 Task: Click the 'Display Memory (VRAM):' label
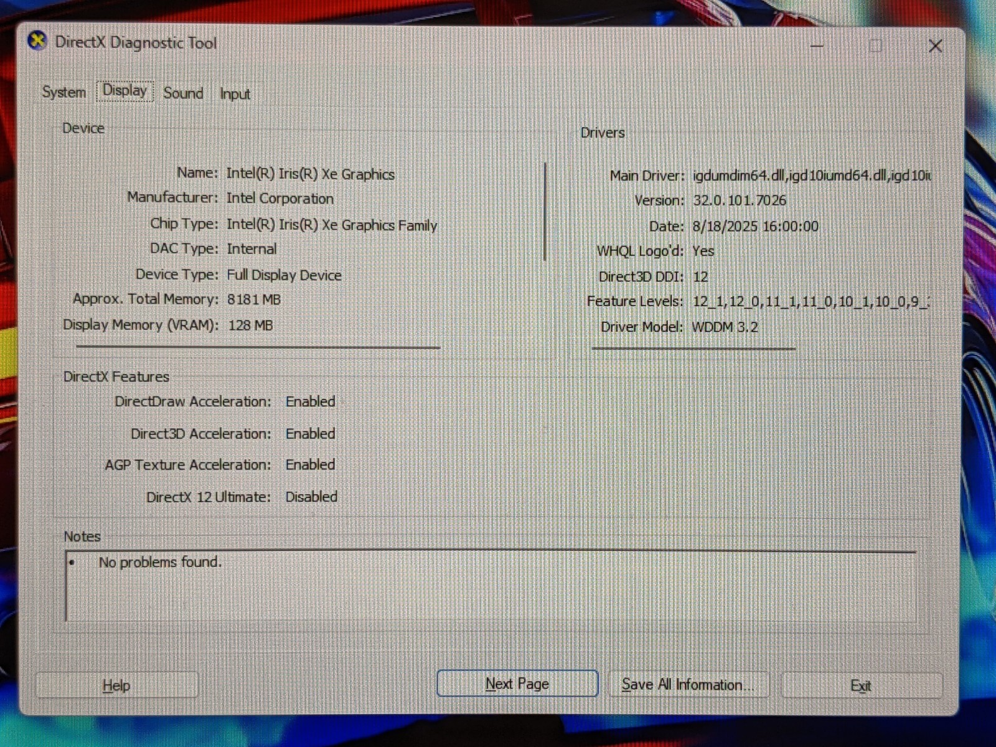click(141, 325)
